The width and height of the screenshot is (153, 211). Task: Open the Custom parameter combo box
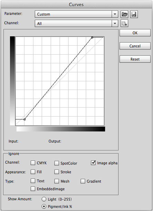(76, 14)
